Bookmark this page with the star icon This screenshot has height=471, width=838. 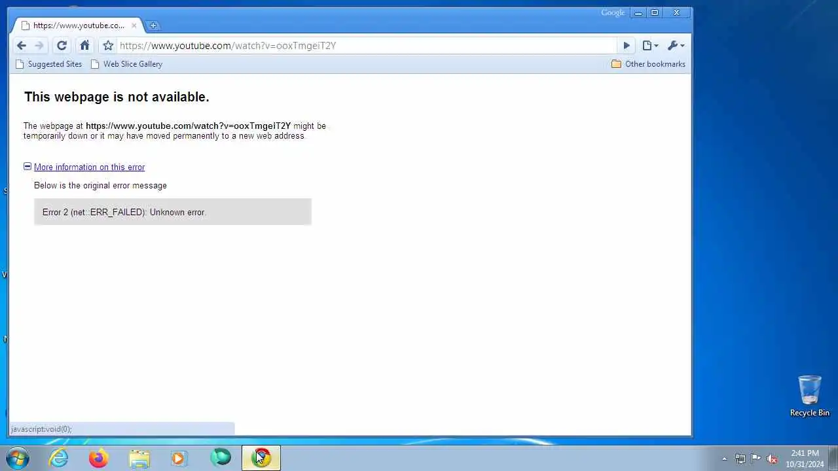click(108, 46)
